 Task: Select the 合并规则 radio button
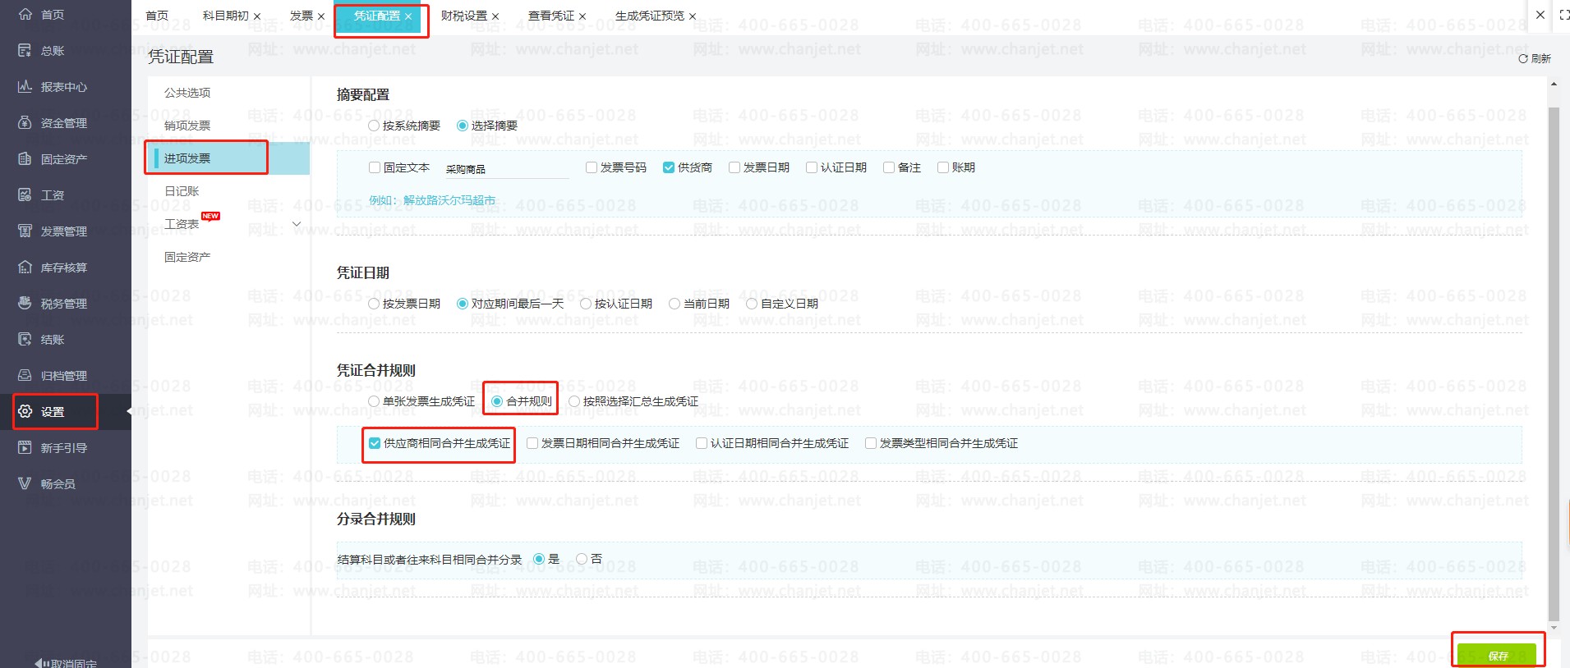497,401
